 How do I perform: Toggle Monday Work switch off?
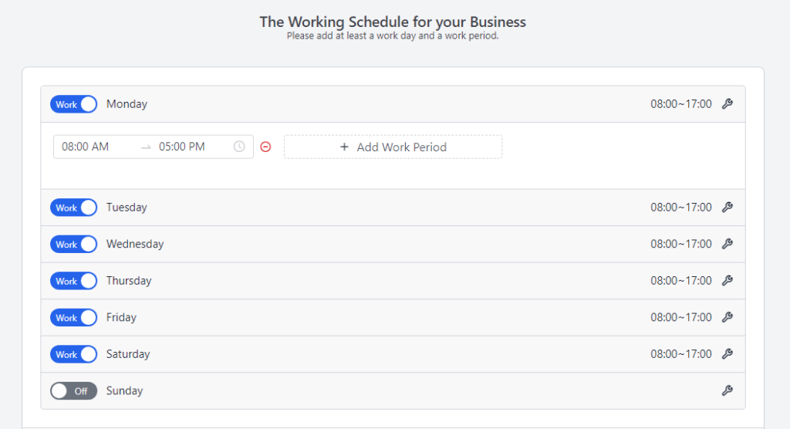coord(73,104)
